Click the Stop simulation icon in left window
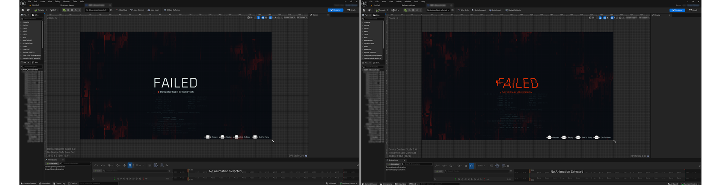The width and height of the screenshot is (721, 185). [x=72, y=10]
